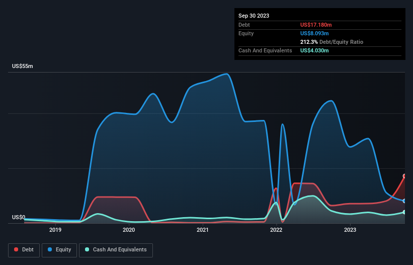Click the Debt label in tooltip
The height and width of the screenshot is (265, 413).
(x=244, y=25)
